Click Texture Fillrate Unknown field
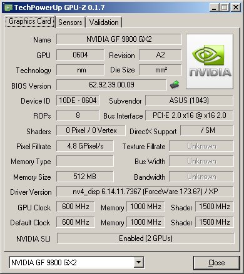Screen dimensions: 244x274 (201, 146)
